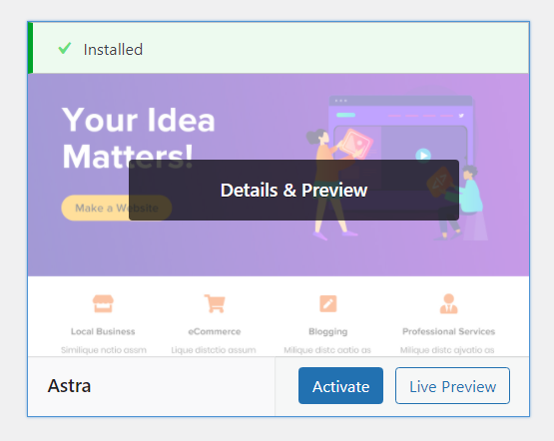Click the Make a Website button
Viewport: 554px width, 441px height.
pyautogui.click(x=117, y=208)
